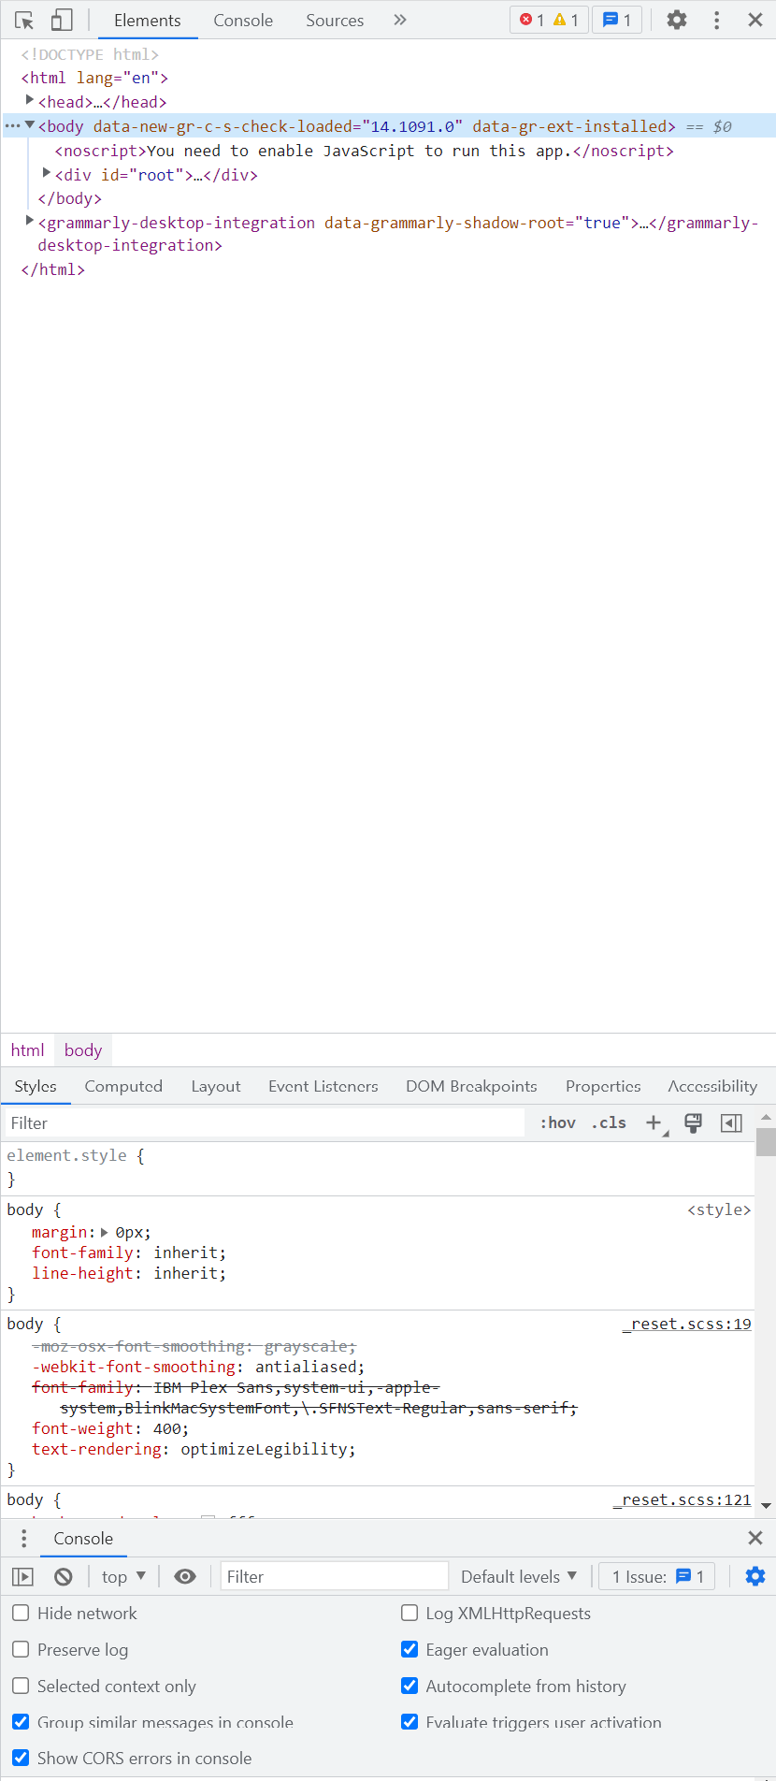Expand the div id root node

coord(47,173)
